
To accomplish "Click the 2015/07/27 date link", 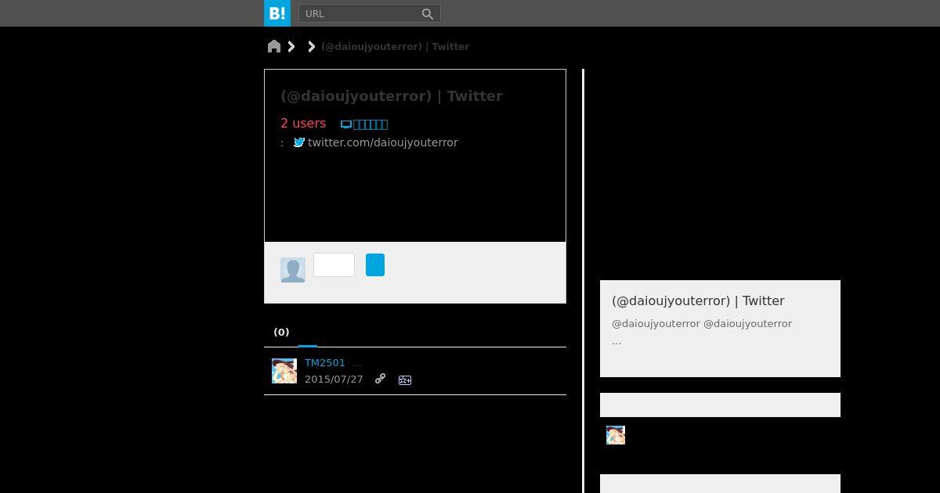I will coord(334,380).
